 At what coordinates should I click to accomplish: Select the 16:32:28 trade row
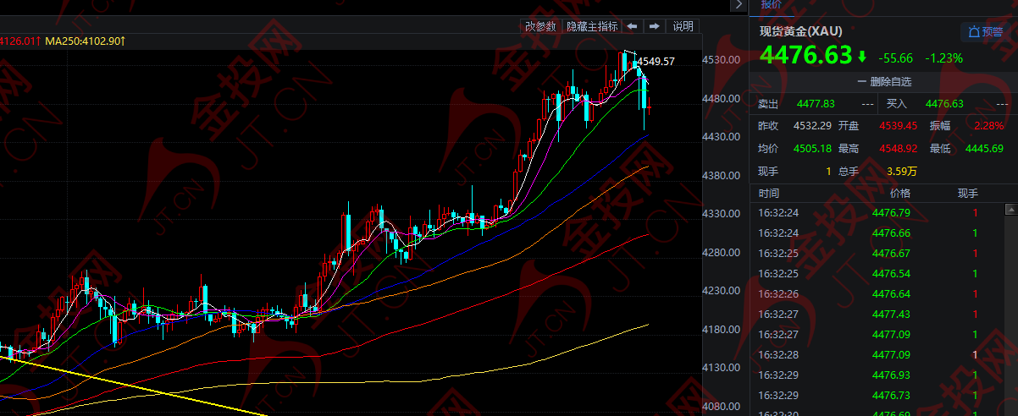[876, 355]
